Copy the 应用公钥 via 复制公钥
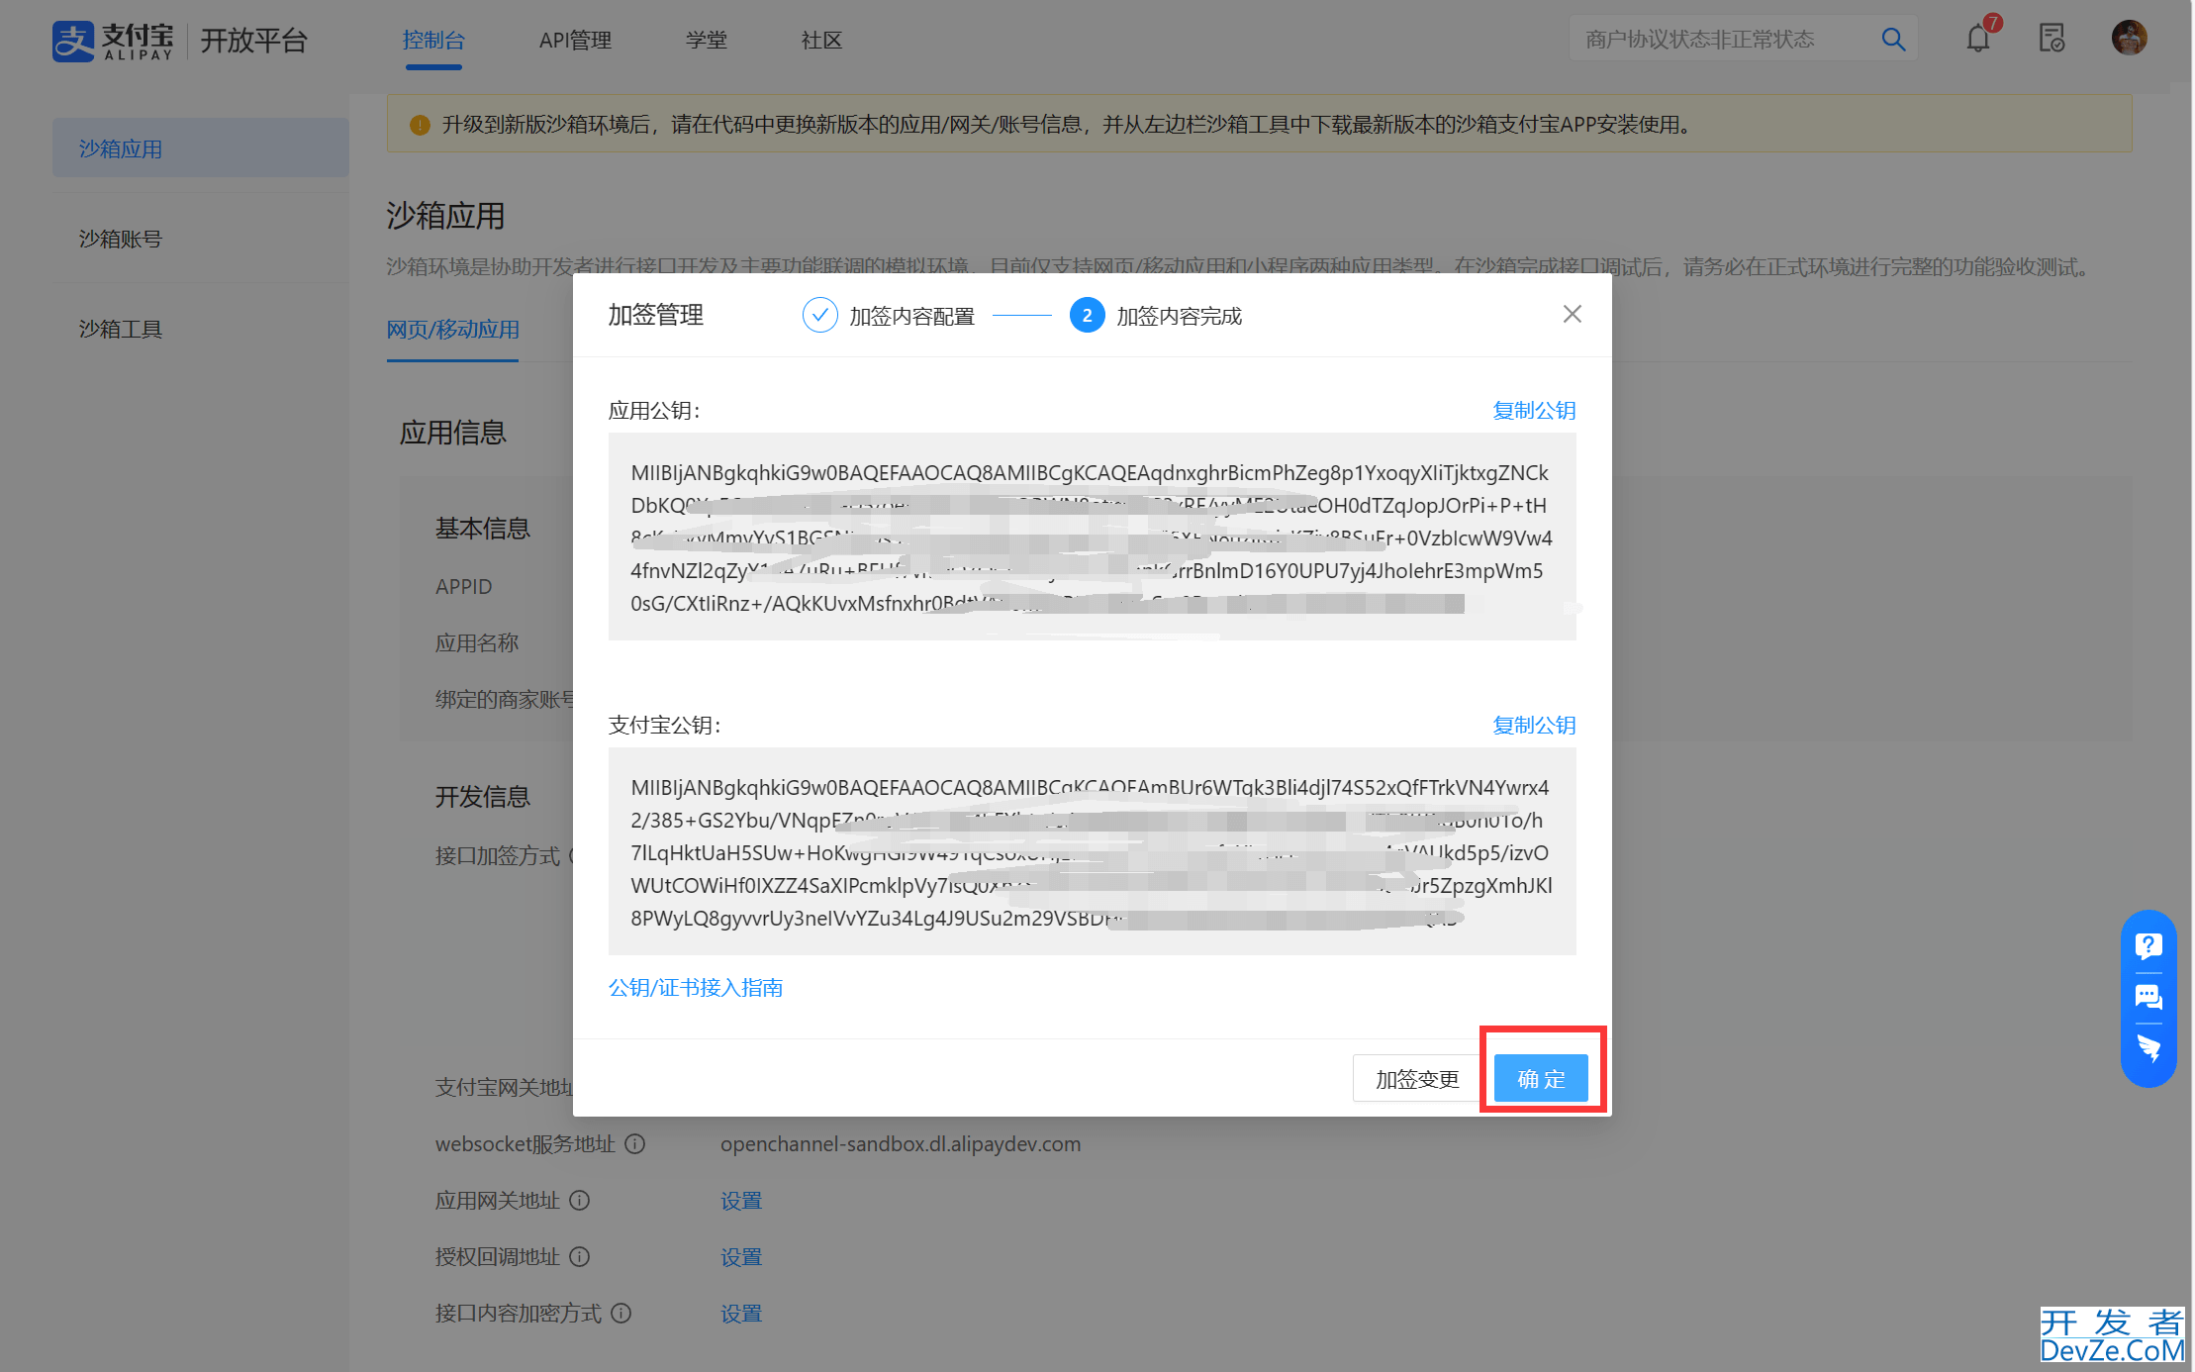 [x=1534, y=410]
